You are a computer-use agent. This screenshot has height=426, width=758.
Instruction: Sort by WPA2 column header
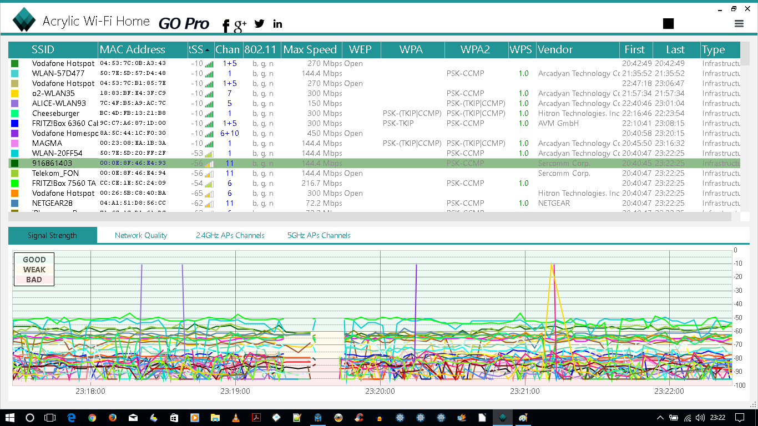(x=476, y=50)
